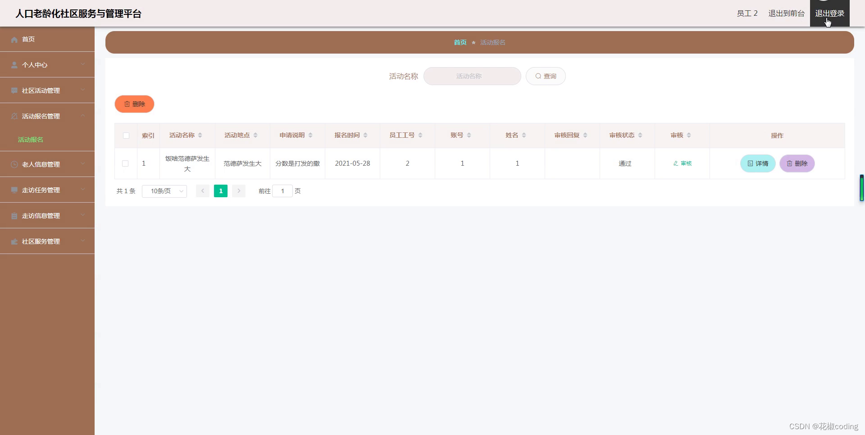Viewport: 865px width, 435px height.
Task: Expand the 老人信息管理 menu chevron
Action: [83, 164]
